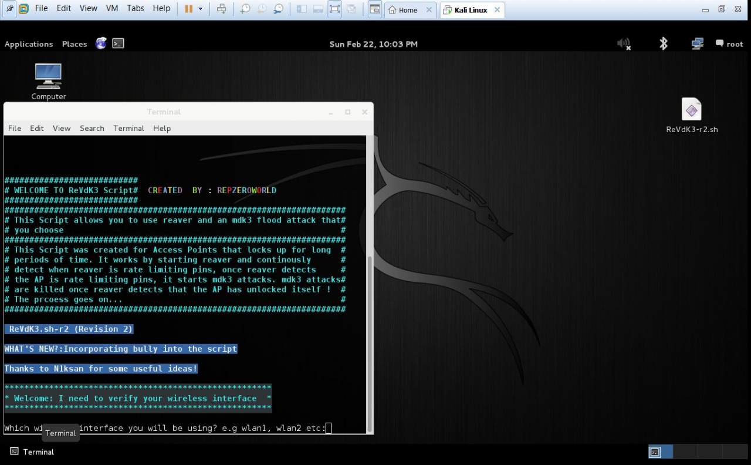751x465 pixels.
Task: Click the Terminal taskbar button
Action: pos(32,451)
